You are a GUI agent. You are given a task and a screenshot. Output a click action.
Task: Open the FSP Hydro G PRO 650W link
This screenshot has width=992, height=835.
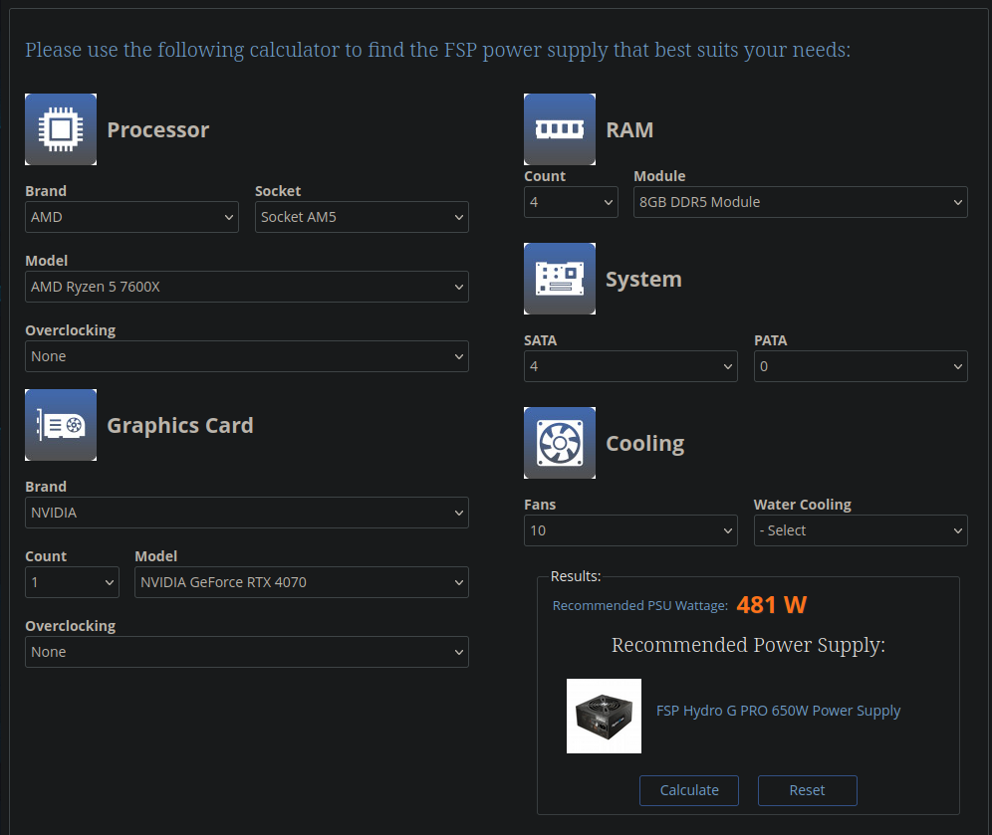click(778, 712)
